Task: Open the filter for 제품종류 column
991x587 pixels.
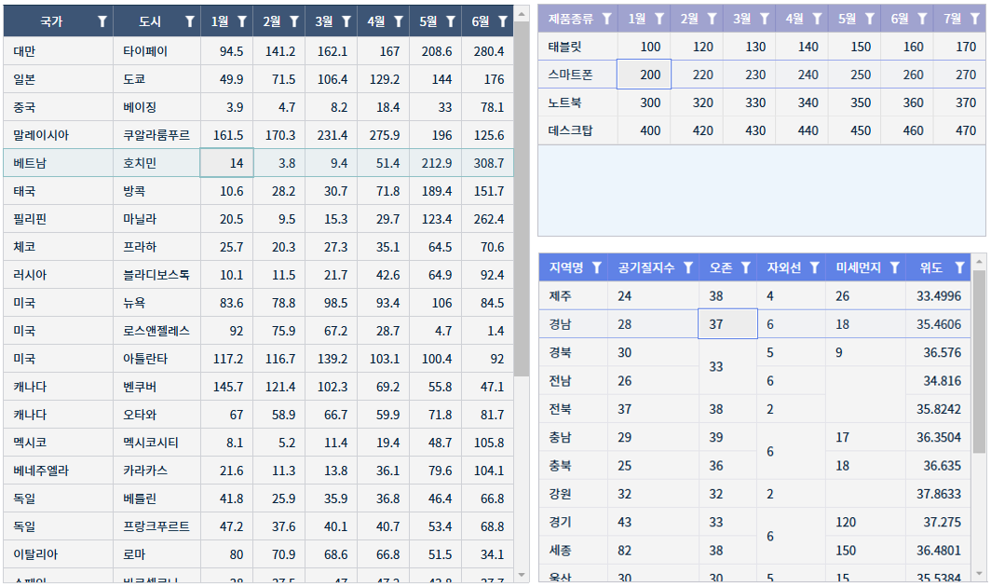Action: pyautogui.click(x=607, y=19)
